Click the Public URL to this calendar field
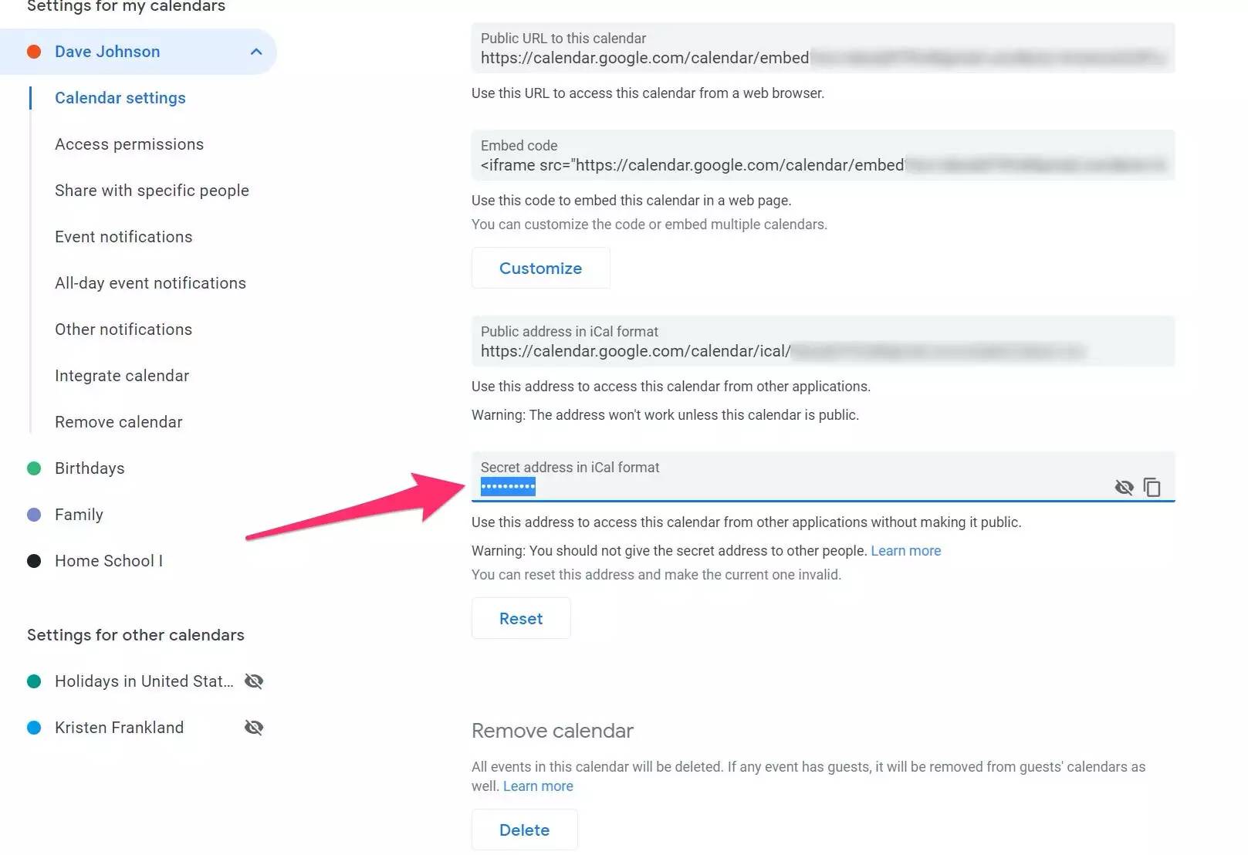This screenshot has width=1248, height=855. click(x=822, y=49)
